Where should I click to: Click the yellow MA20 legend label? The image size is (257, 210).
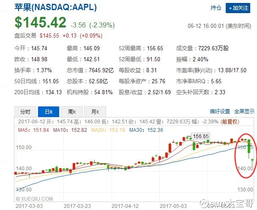coord(108,130)
